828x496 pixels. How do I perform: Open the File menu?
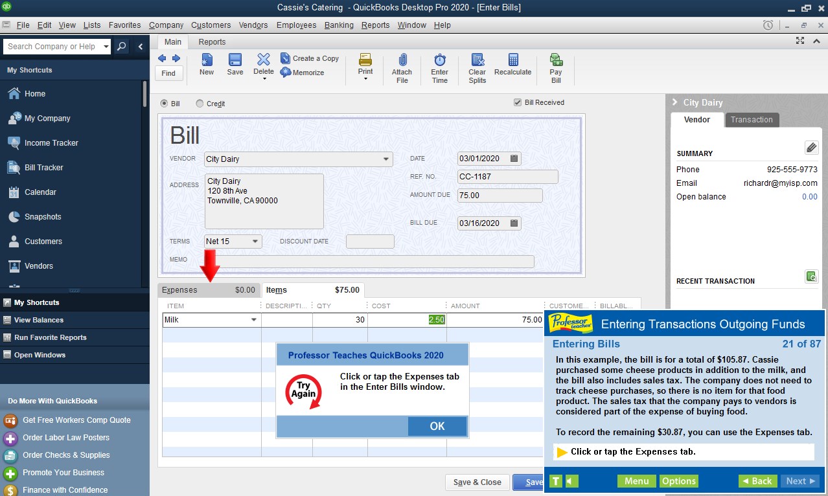tap(23, 25)
